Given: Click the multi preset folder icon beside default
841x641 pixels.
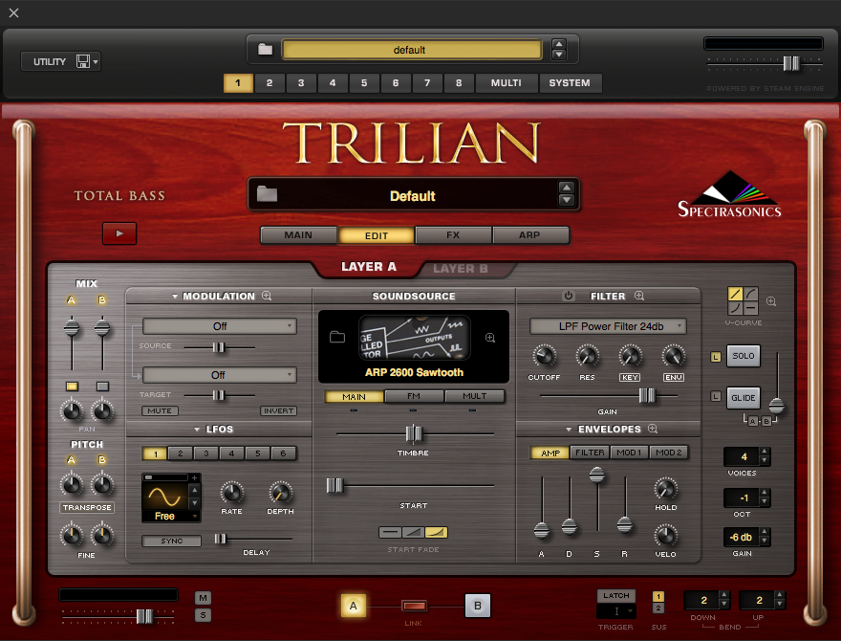Looking at the screenshot, I should click(x=265, y=50).
